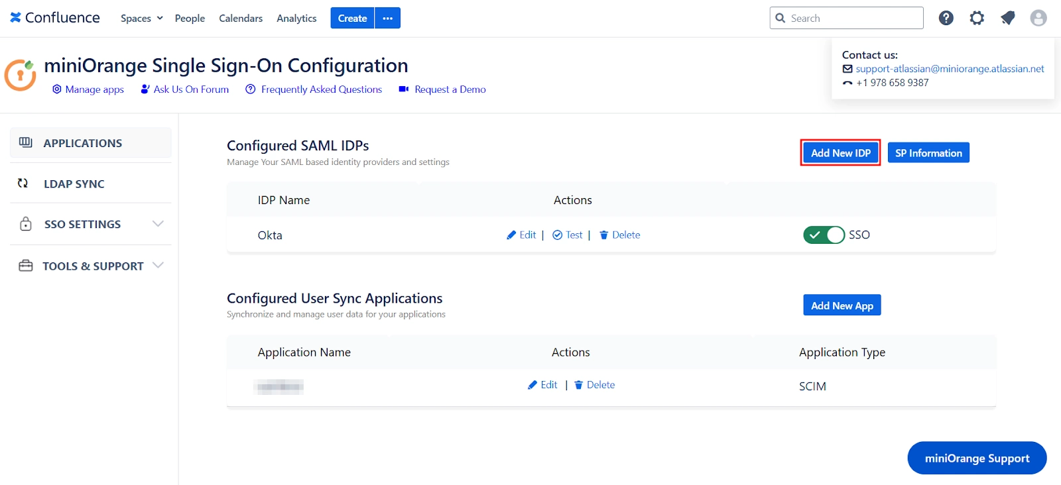This screenshot has width=1061, height=485.
Task: Click Edit link in SCIM application row
Action: [549, 384]
